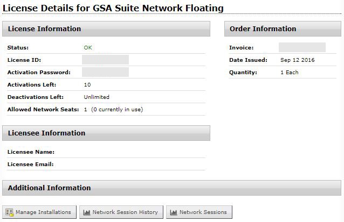Click the Manage Installations icon
344x222 pixels.
pos(9,212)
